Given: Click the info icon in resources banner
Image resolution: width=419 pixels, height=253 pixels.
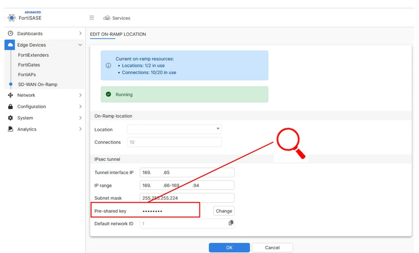Looking at the screenshot, I should [x=108, y=66].
